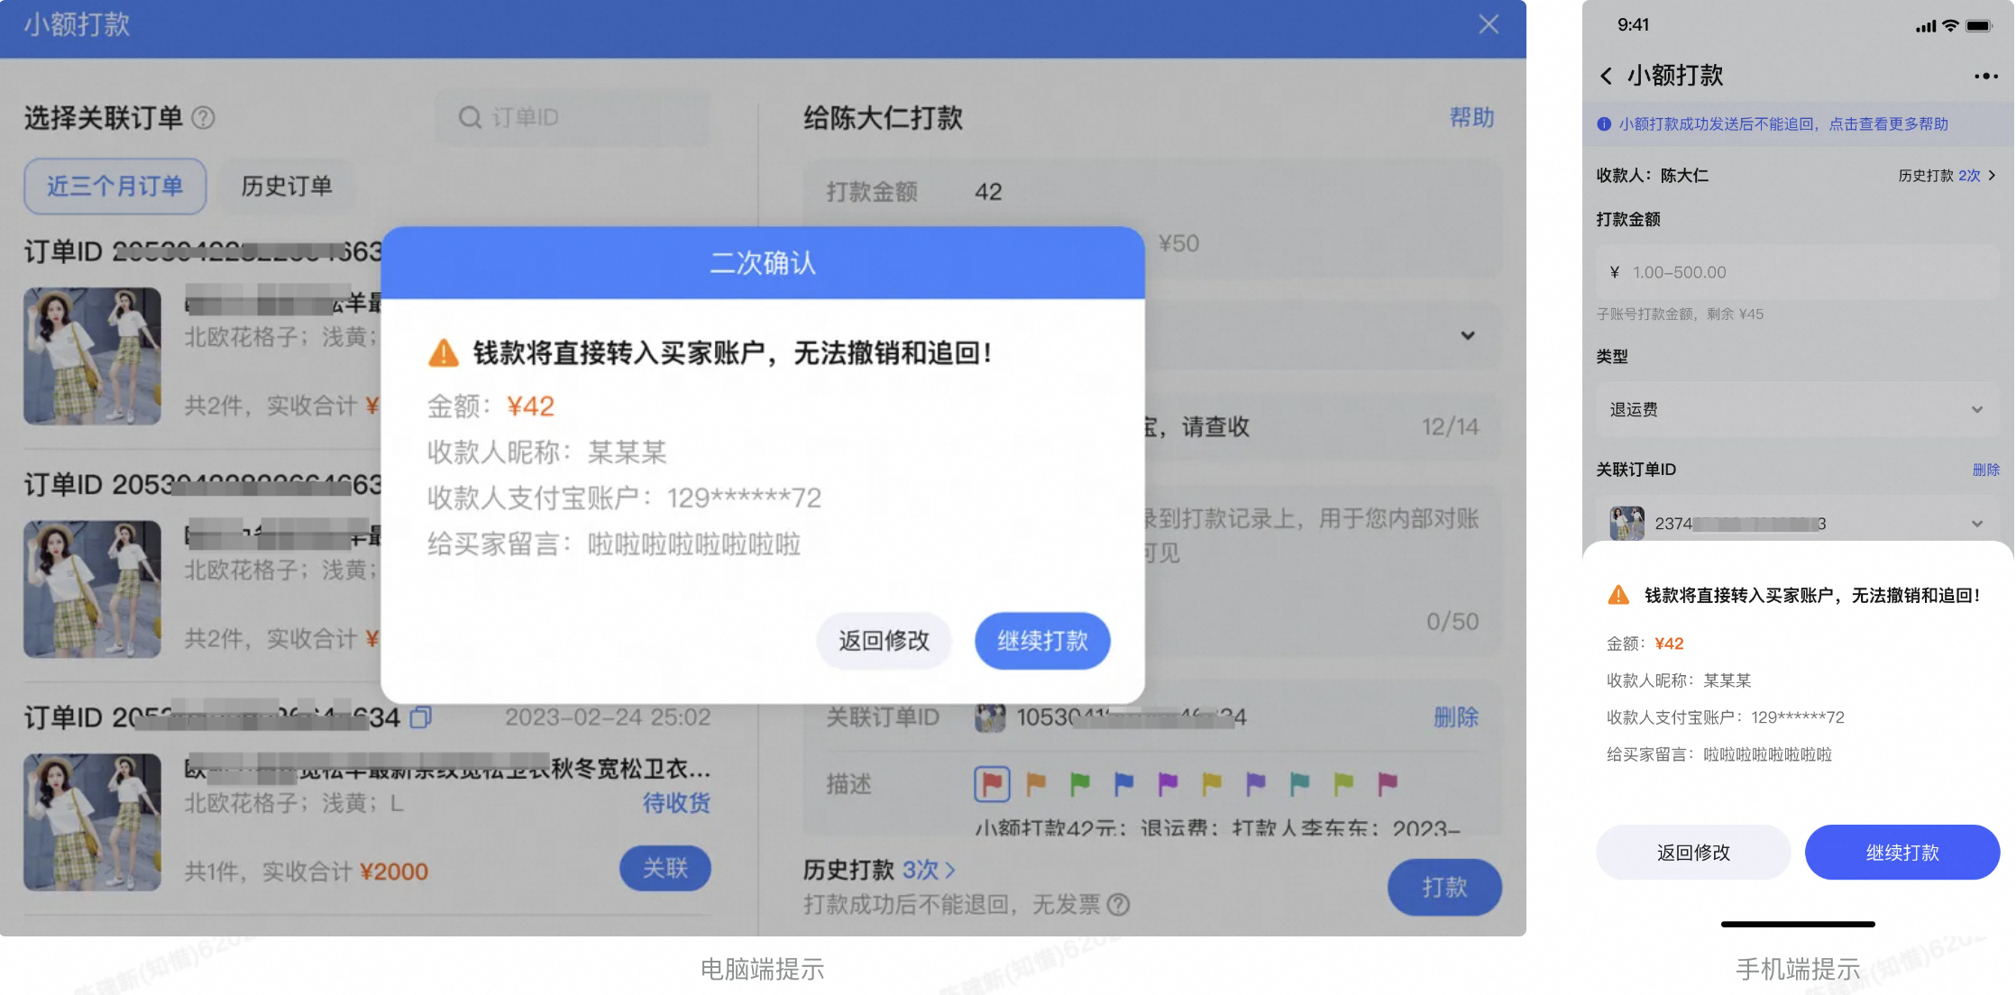Tap info icon on mobile help banner
This screenshot has height=995, width=2016.
pyautogui.click(x=1604, y=124)
